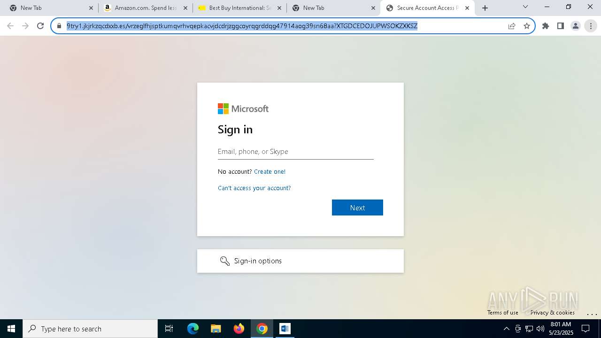This screenshot has width=601, height=338.
Task: Close the Amazon.com tab
Action: point(185,8)
